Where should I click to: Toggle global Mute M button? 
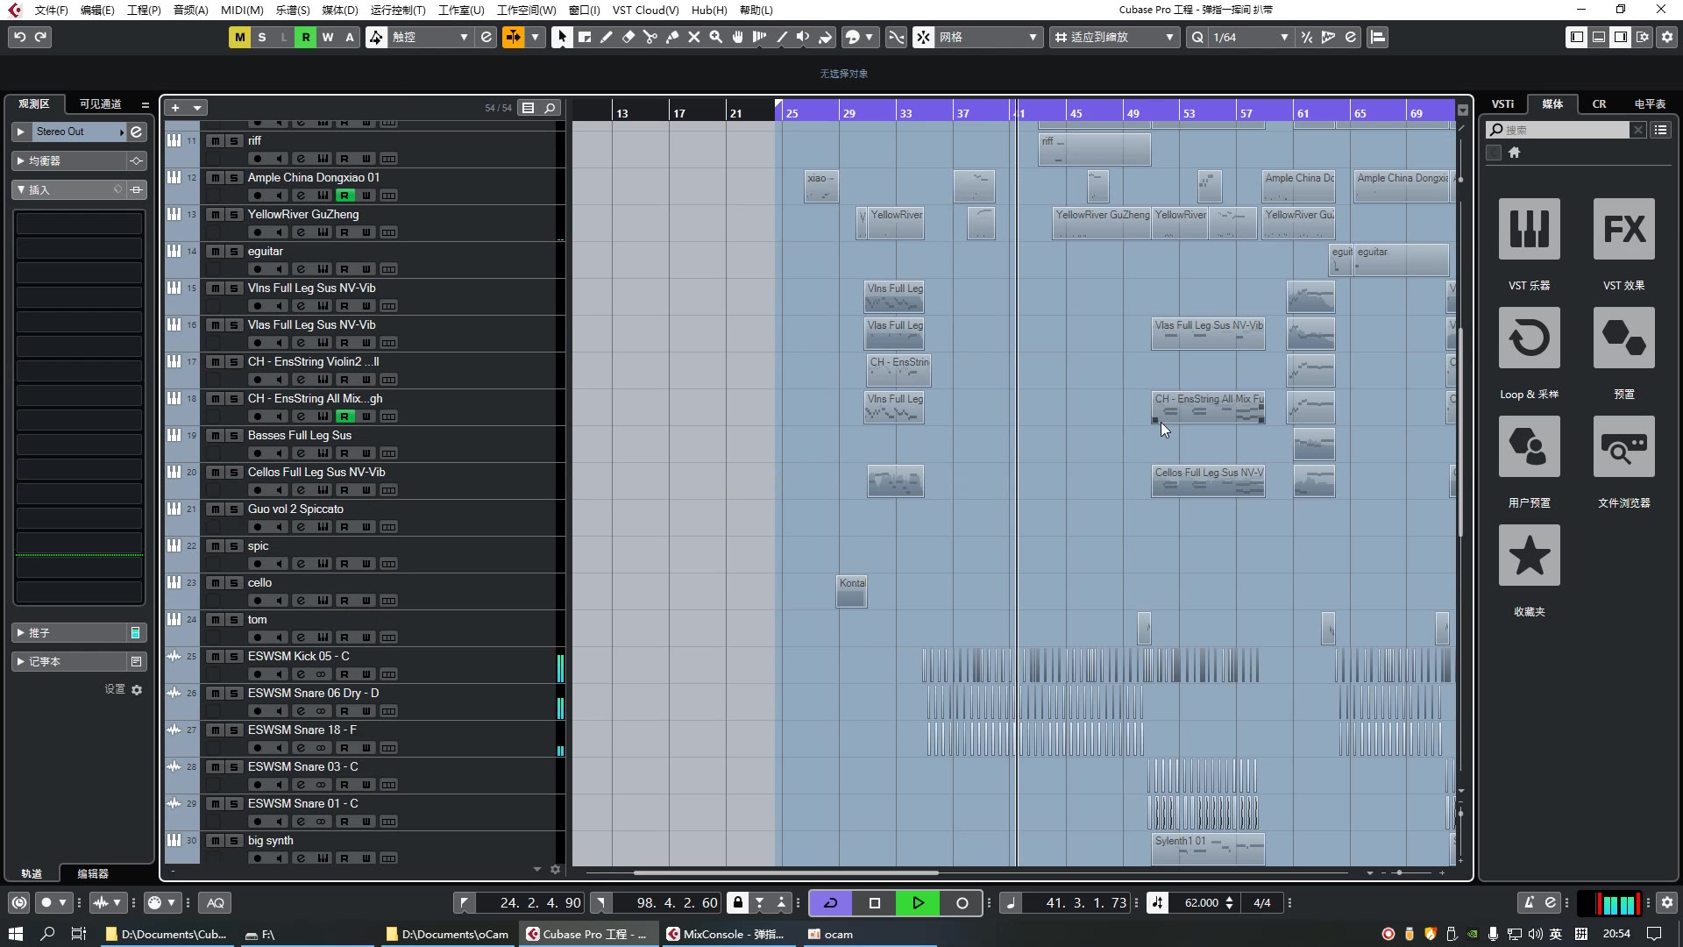[x=239, y=37]
